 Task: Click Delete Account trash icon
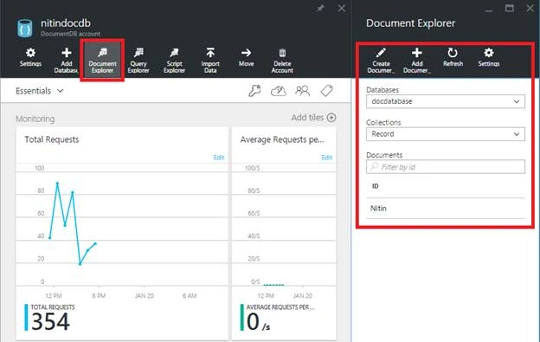coord(282,53)
